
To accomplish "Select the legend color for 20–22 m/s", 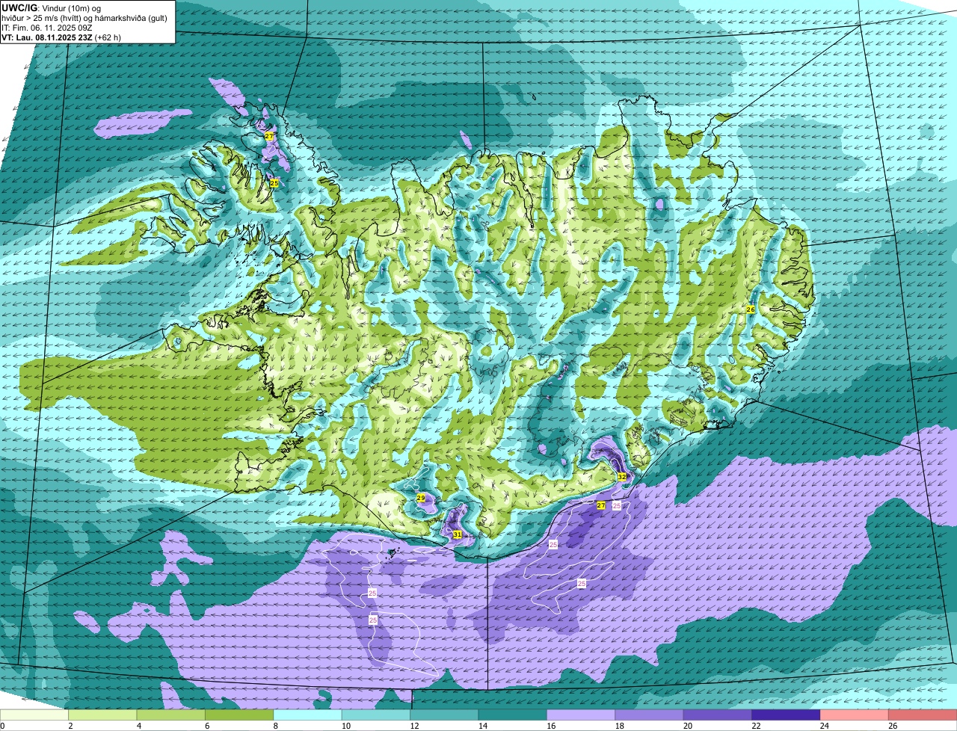I will pos(718,715).
